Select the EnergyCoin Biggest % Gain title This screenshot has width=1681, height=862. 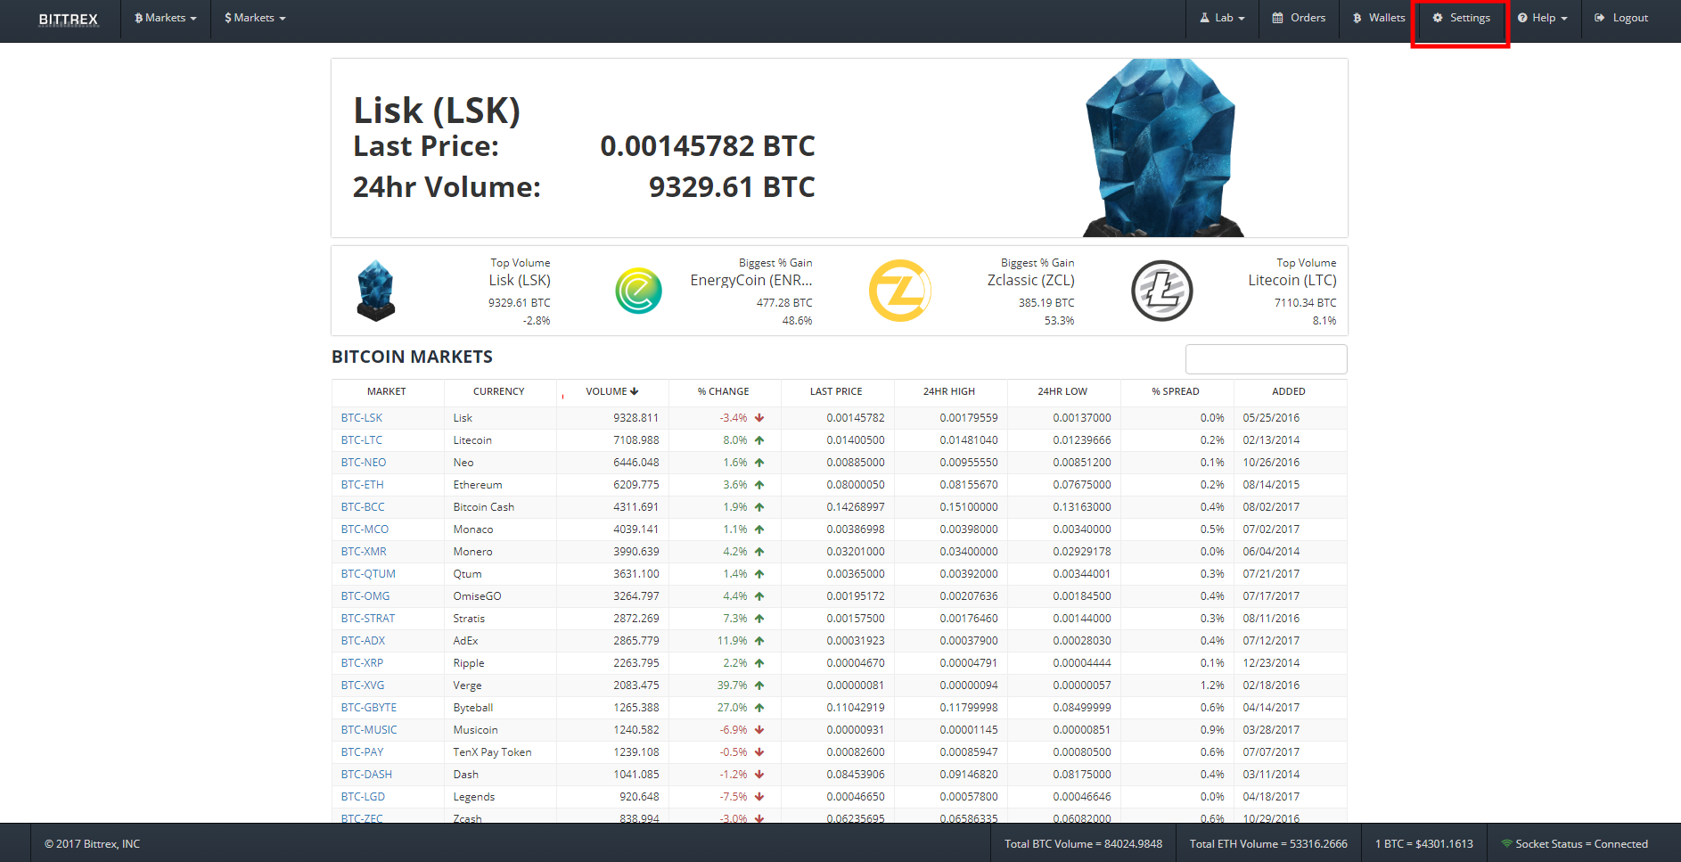click(x=751, y=280)
